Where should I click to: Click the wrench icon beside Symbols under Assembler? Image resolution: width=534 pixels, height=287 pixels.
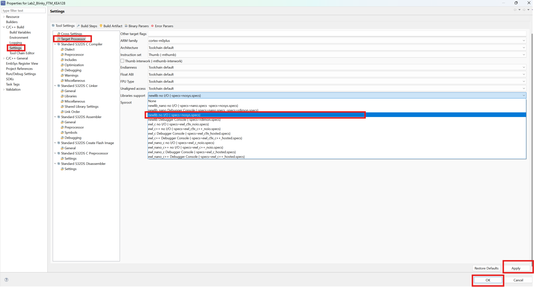(x=62, y=132)
